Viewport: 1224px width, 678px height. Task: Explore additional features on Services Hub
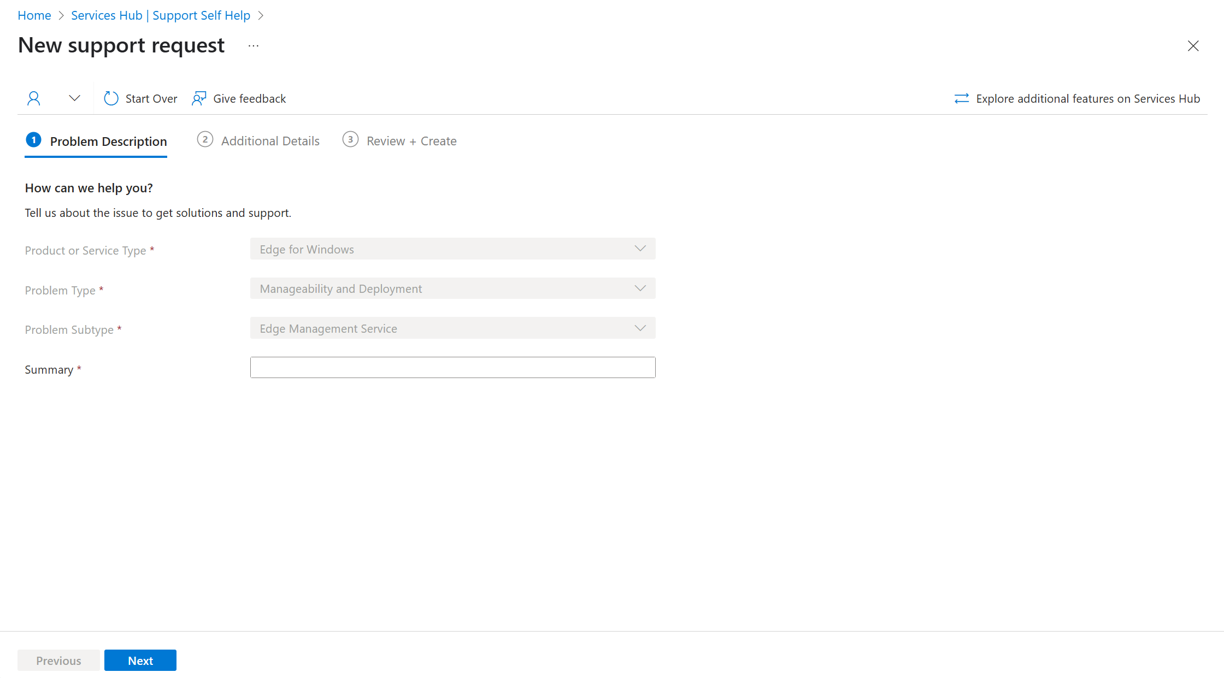tap(1078, 98)
